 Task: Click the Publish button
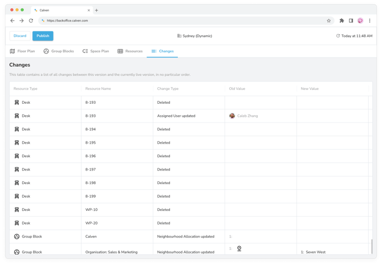tap(43, 36)
